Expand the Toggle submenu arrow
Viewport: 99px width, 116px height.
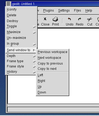(34, 27)
